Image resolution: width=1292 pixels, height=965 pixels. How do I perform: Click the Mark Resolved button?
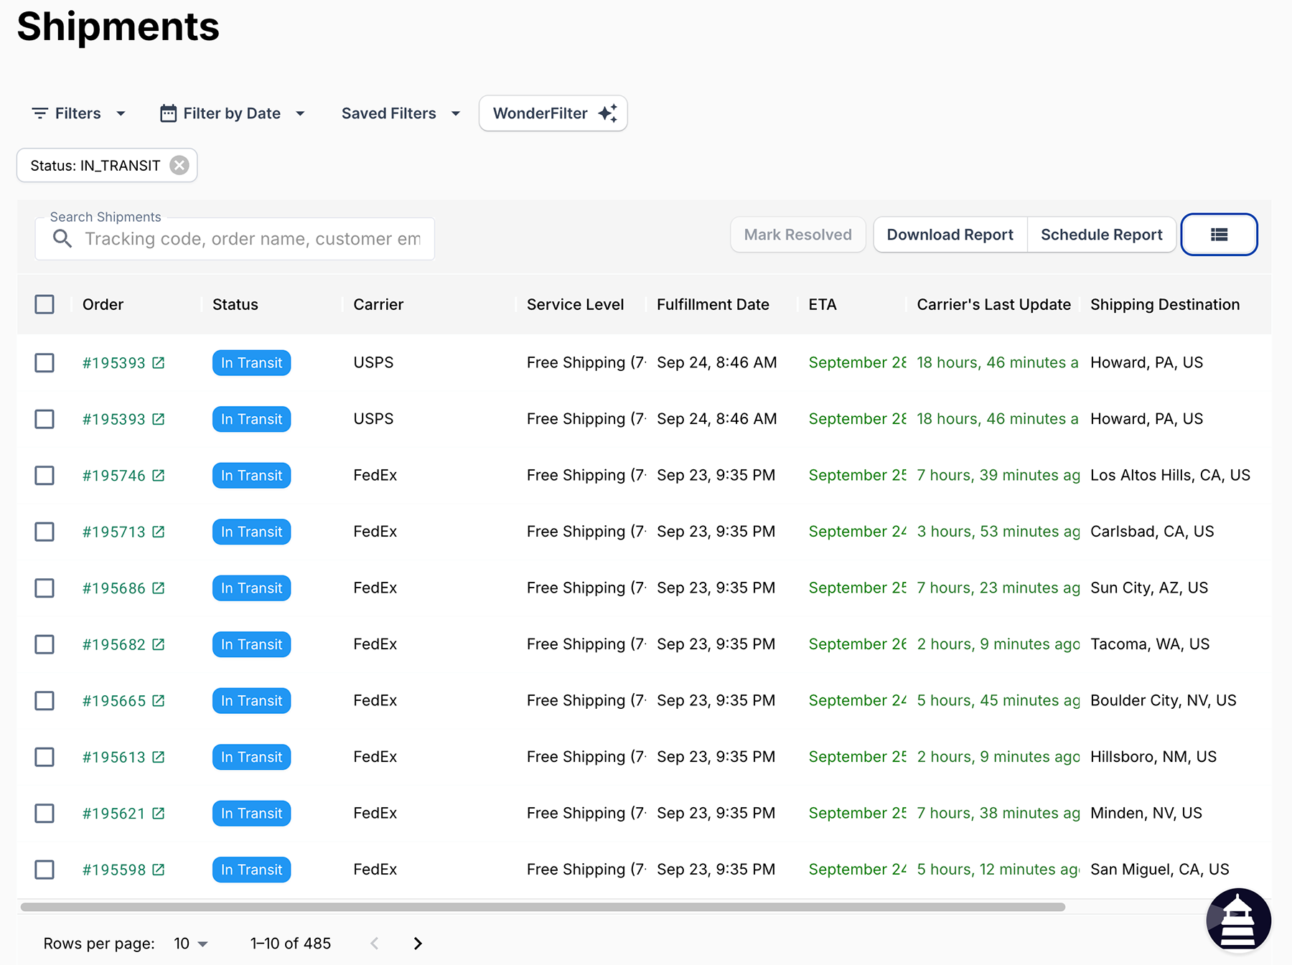coord(797,235)
